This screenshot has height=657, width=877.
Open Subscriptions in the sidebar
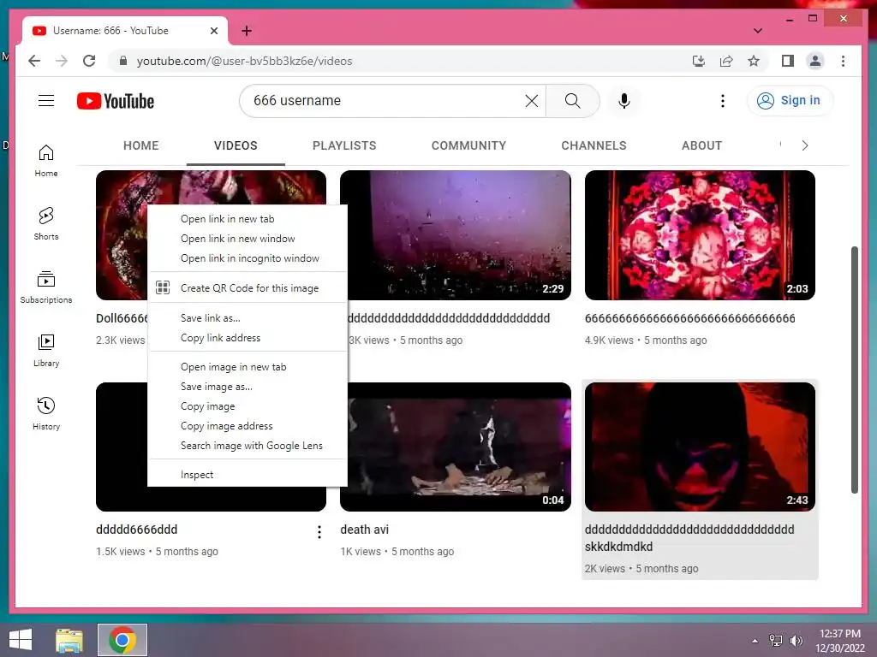[x=46, y=287]
